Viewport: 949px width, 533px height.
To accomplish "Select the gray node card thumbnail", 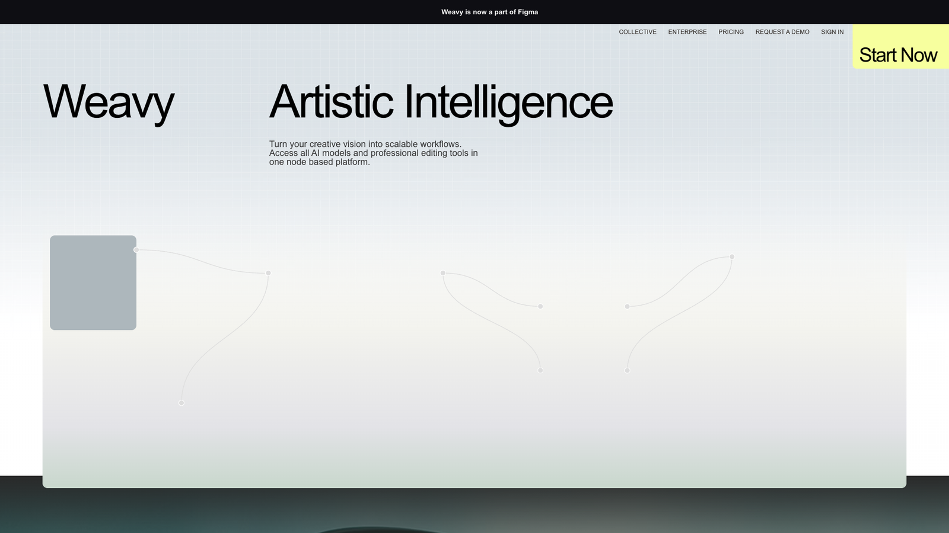I will coord(93,282).
